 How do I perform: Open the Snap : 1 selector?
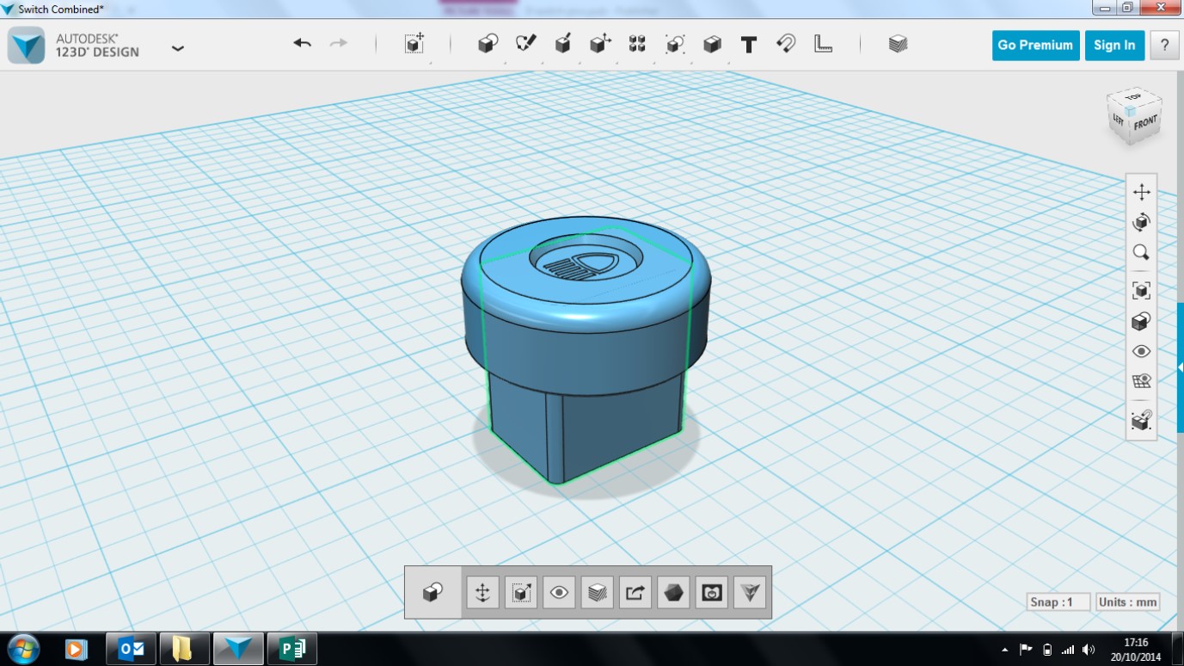[1058, 602]
